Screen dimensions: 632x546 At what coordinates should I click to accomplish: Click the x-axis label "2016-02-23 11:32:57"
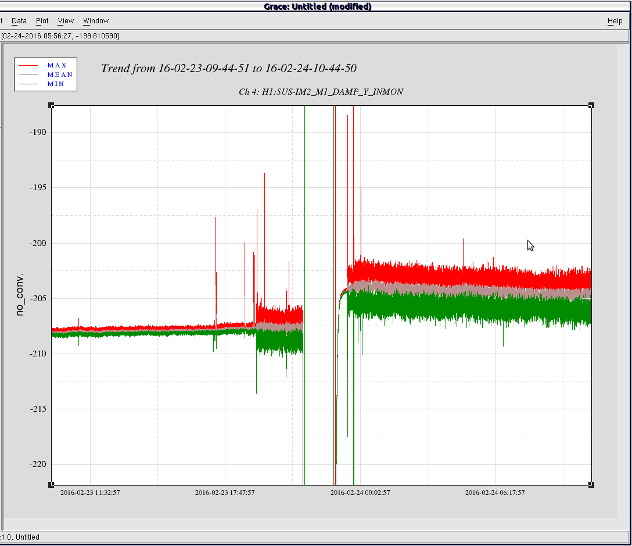point(90,493)
